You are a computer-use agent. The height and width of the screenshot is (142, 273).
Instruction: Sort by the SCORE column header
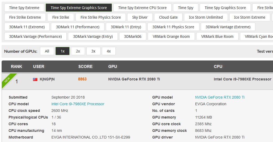85,67
